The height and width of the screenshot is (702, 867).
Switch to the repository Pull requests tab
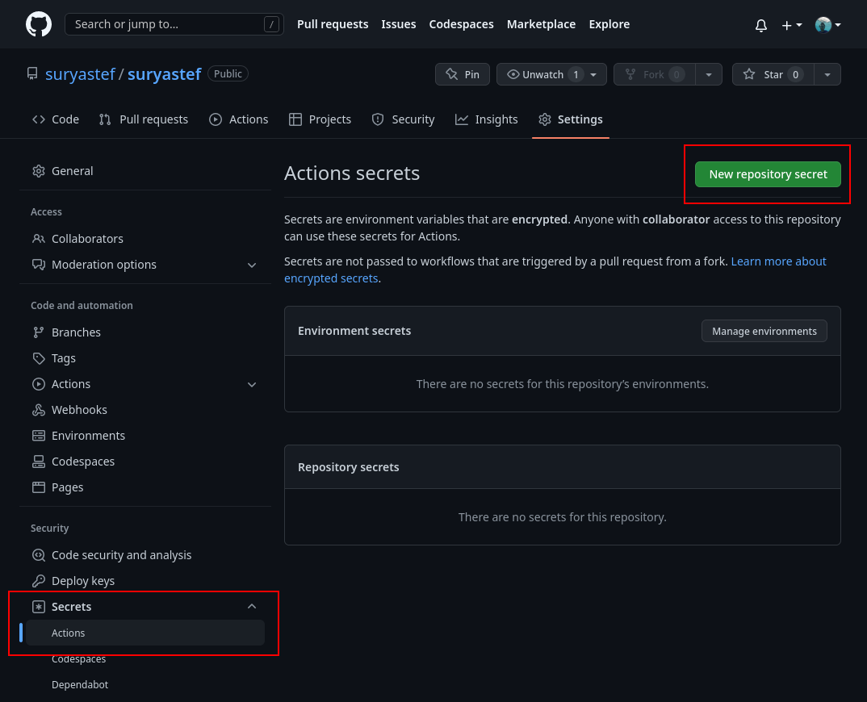pyautogui.click(x=144, y=119)
